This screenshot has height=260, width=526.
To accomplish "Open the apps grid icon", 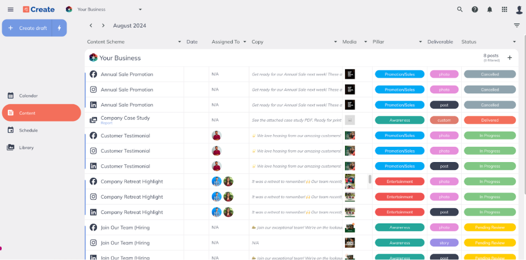I will click(505, 10).
